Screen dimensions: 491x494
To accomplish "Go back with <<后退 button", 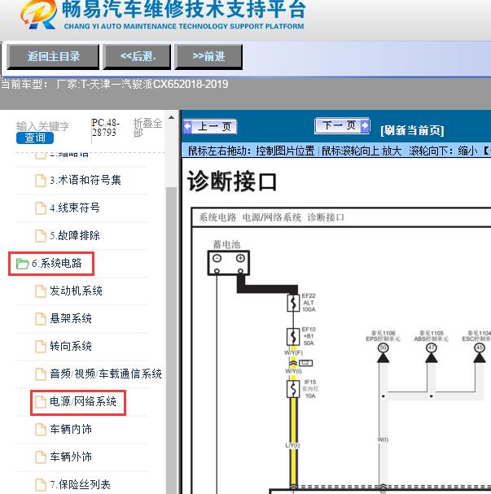I will (x=137, y=57).
